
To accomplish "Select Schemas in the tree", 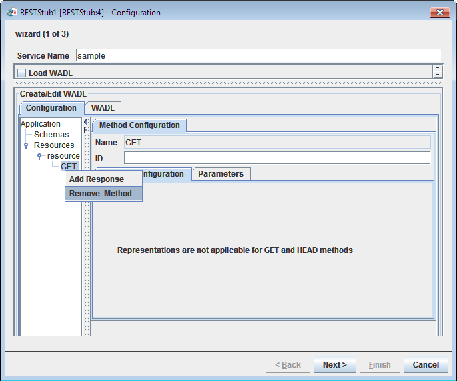I will coord(51,135).
